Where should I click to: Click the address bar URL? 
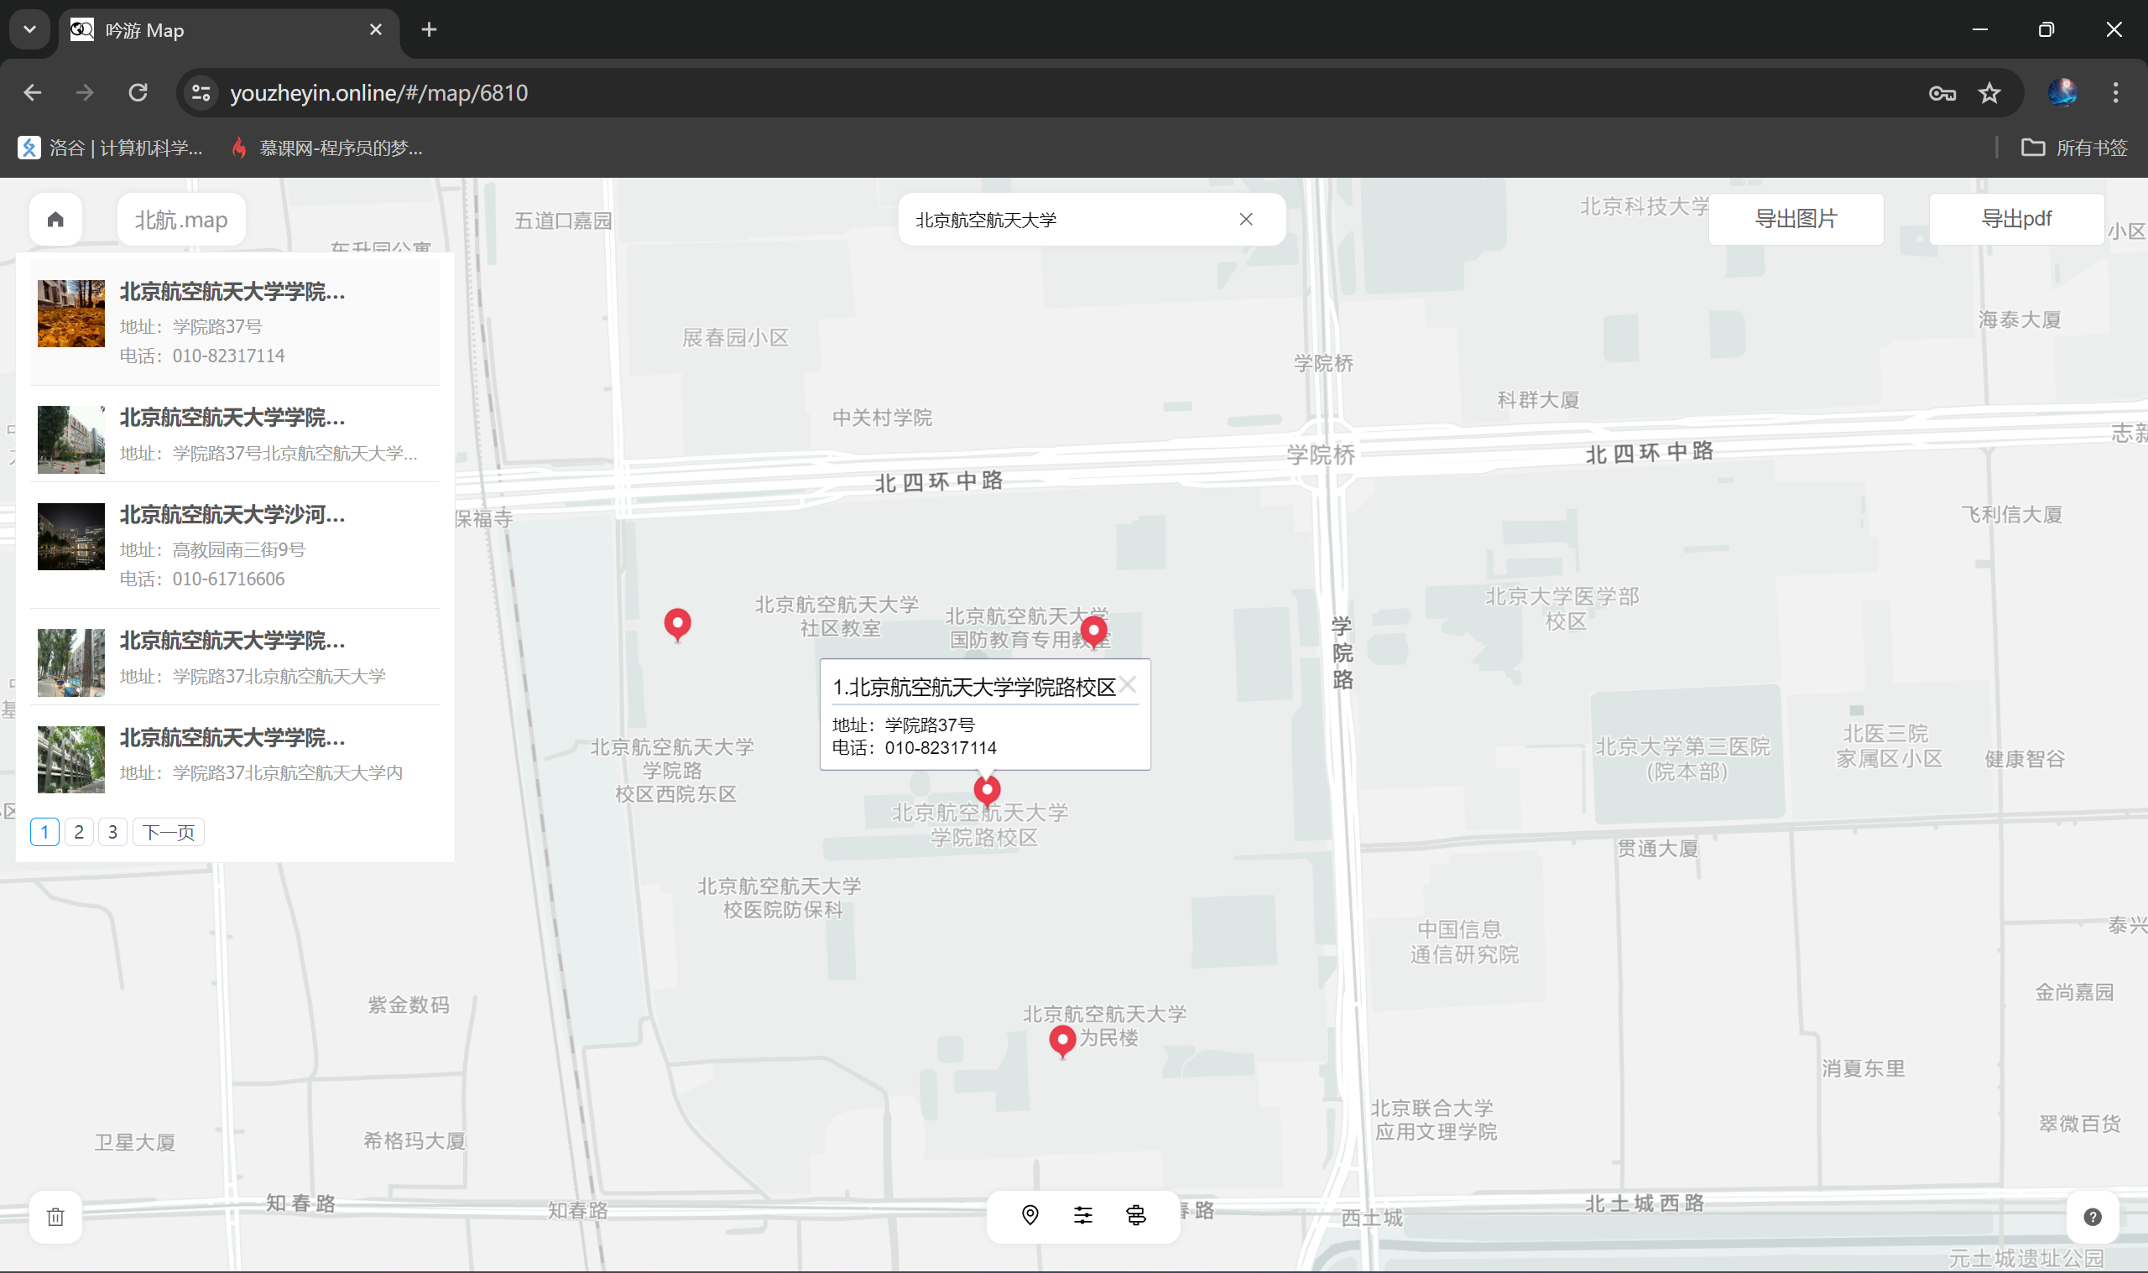[x=378, y=92]
